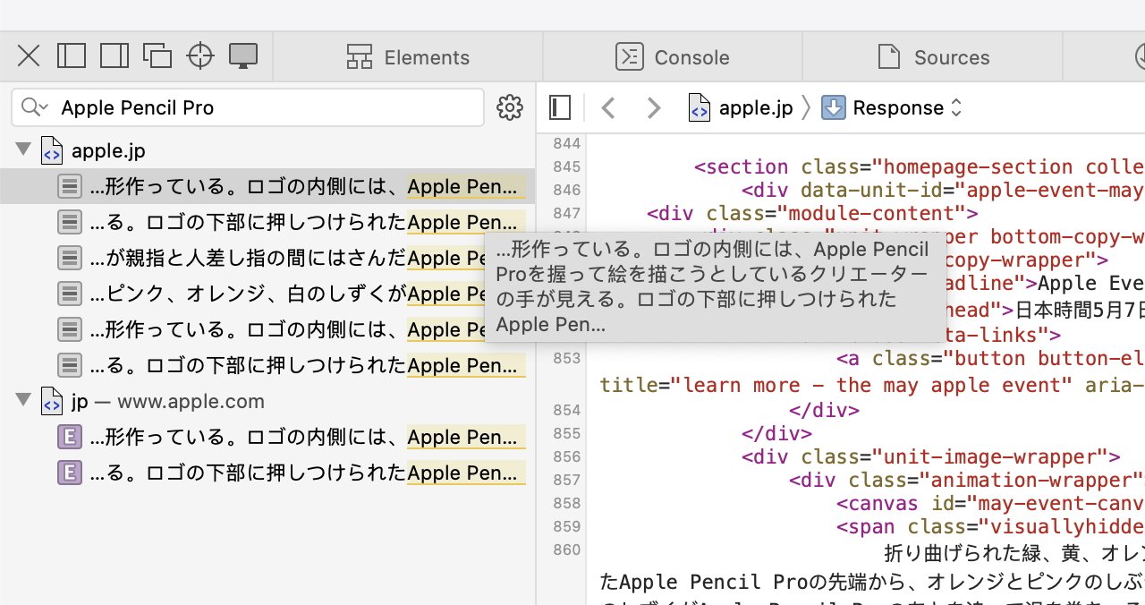Click the apple.jp resource icon in the breadcrumb
Screen dimensions: 1145x605
[699, 107]
